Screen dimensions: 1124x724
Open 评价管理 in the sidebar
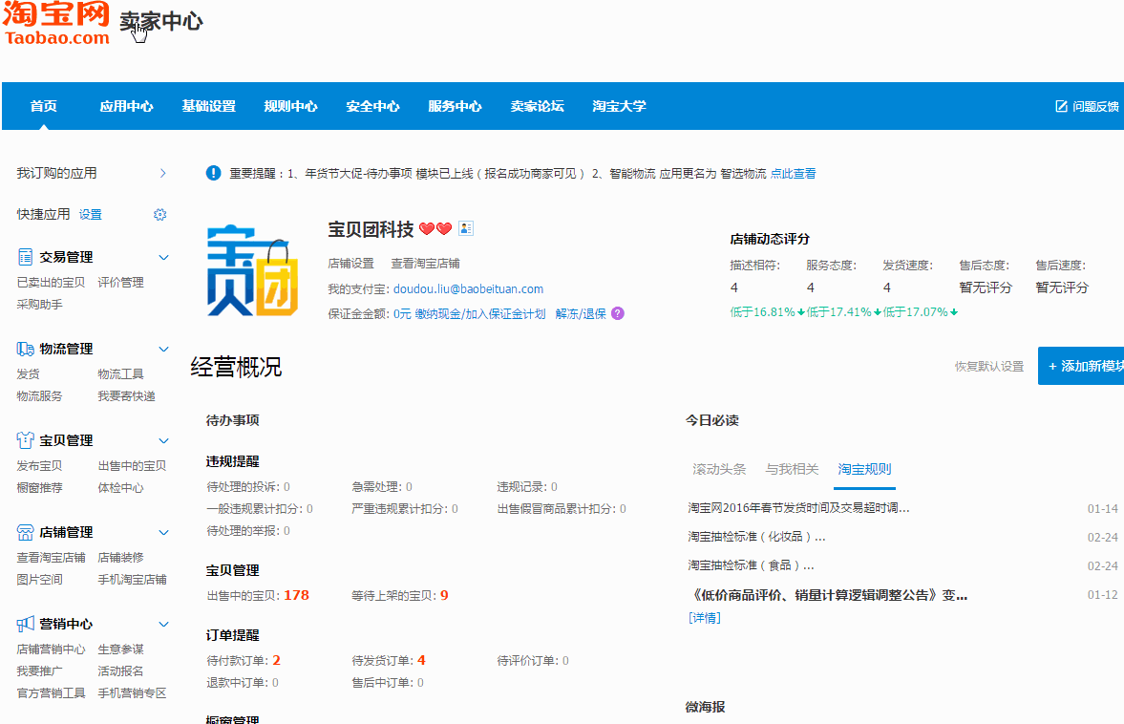120,283
